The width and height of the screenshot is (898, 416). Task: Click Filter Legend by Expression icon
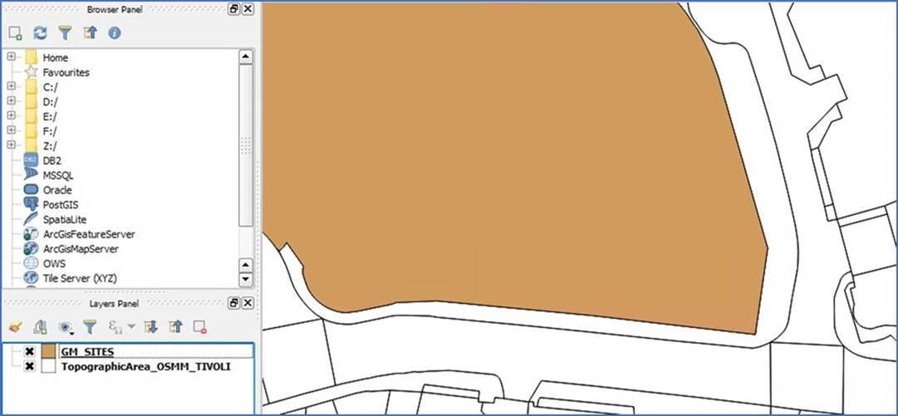[115, 327]
